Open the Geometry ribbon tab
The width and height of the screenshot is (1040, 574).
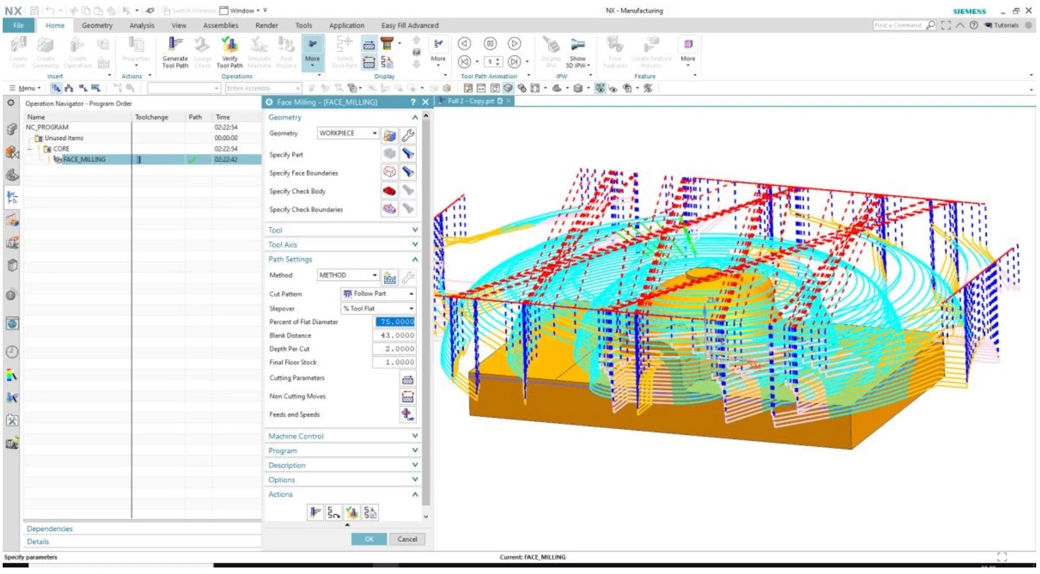[97, 26]
